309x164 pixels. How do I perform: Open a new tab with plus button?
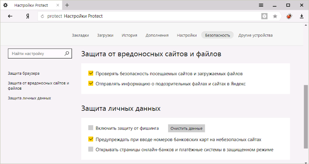(67, 5)
